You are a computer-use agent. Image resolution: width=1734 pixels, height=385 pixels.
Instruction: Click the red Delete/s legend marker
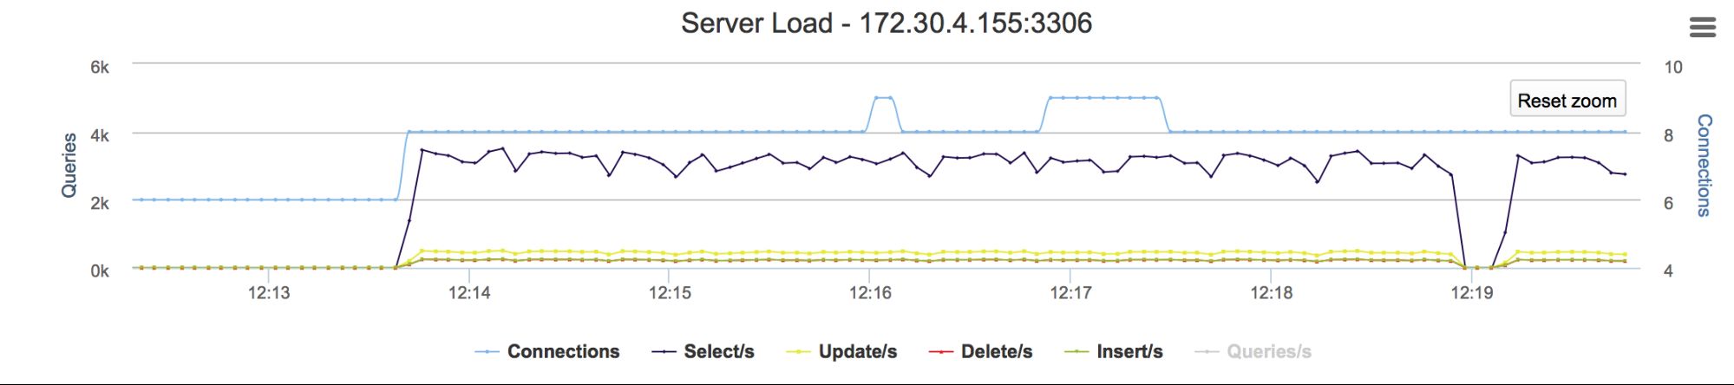941,352
